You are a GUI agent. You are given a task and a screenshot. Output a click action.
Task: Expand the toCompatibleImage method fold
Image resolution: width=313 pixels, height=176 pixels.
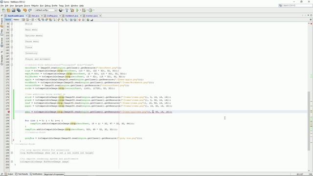12,162
